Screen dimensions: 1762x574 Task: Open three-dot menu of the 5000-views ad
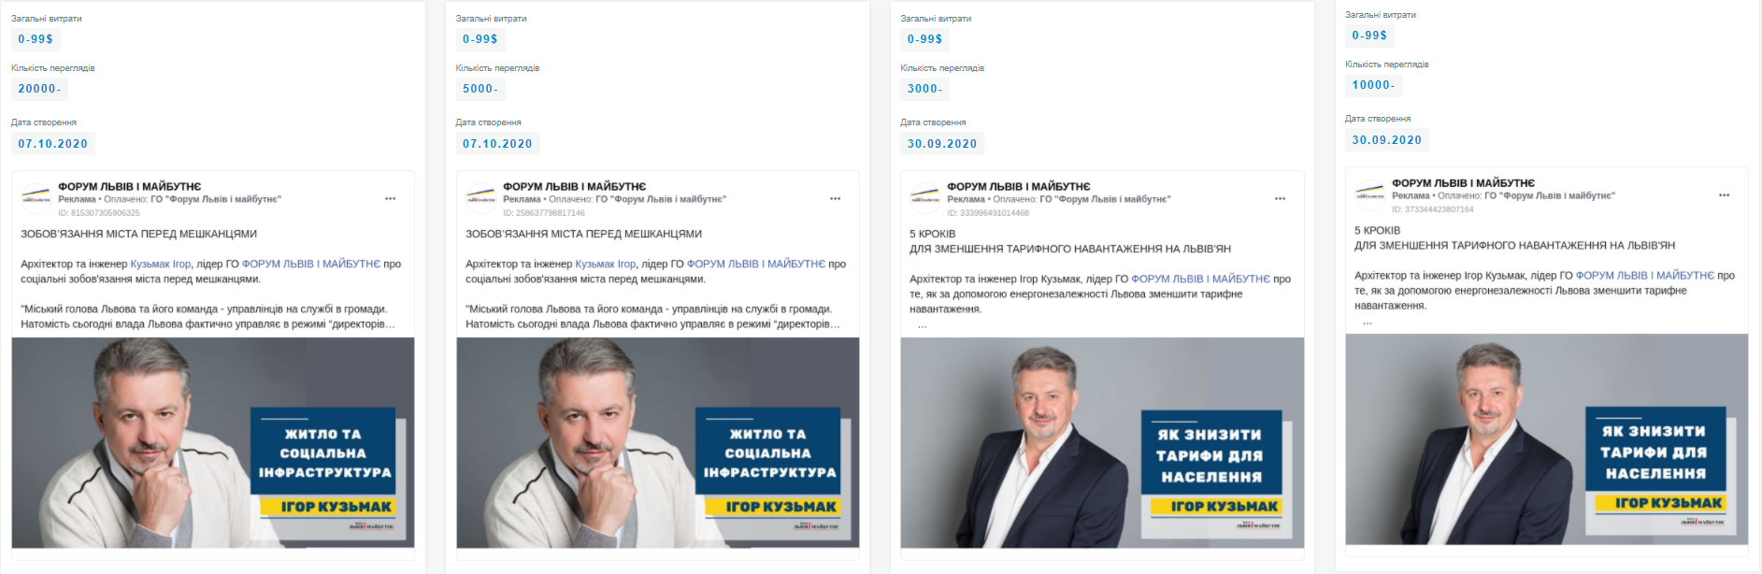835,198
